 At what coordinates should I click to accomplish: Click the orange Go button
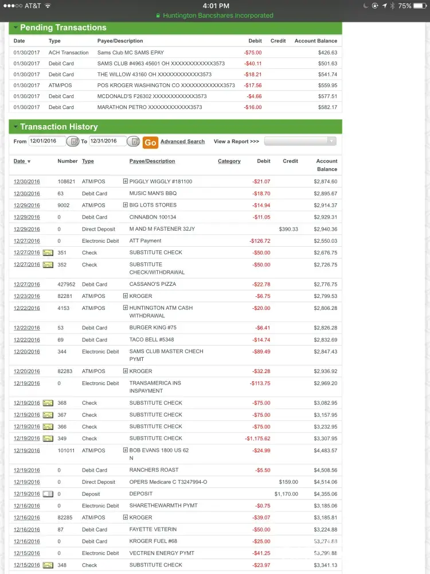click(150, 142)
